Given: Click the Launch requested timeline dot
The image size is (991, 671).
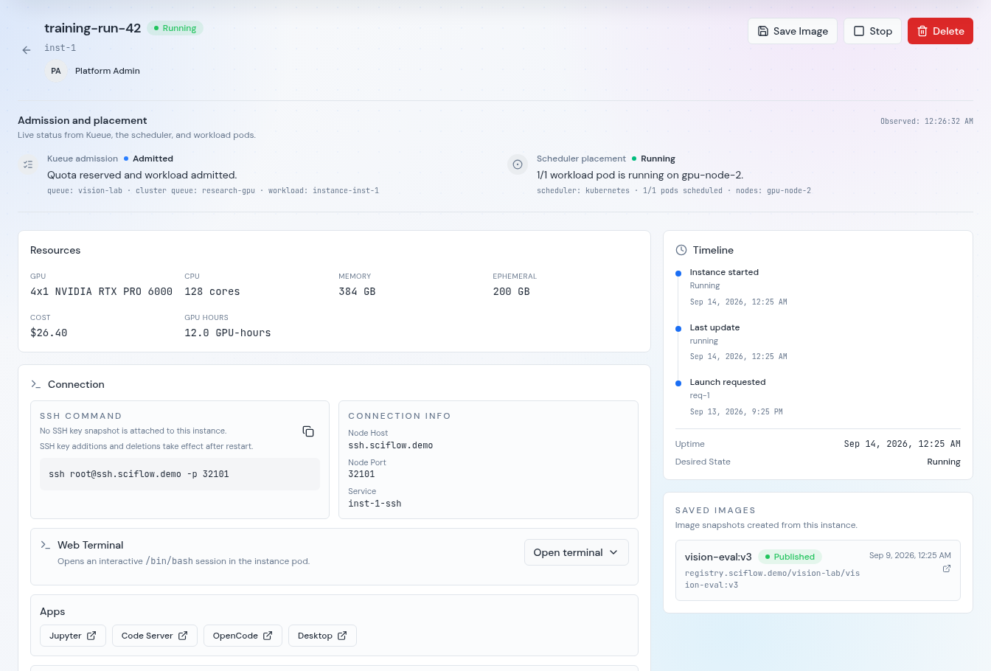Looking at the screenshot, I should 678,383.
